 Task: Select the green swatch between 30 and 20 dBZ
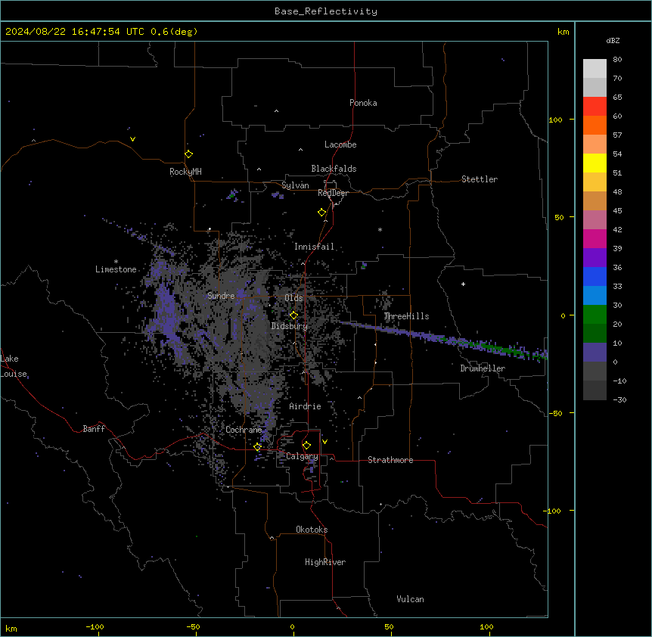595,315
